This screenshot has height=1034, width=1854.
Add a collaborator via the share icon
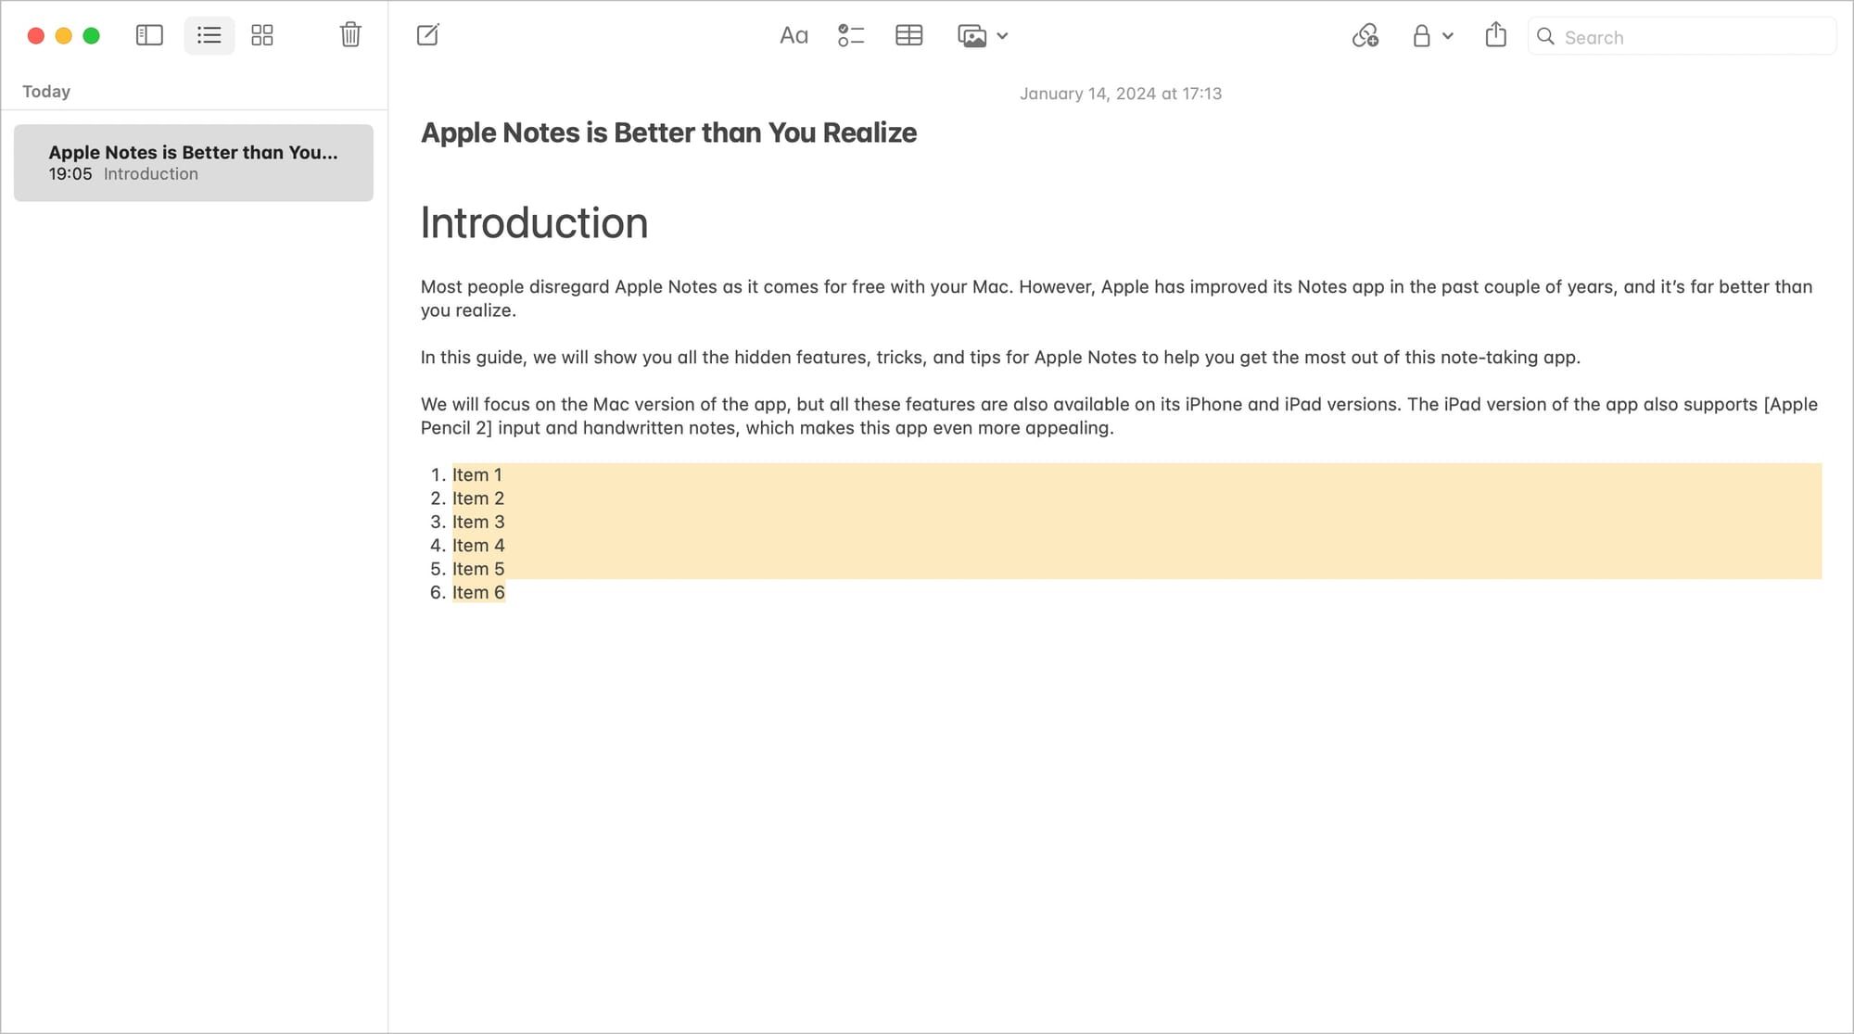tap(1365, 36)
